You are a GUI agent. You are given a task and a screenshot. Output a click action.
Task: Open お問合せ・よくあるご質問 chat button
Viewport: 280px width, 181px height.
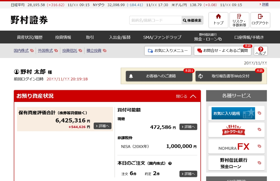[223, 51]
